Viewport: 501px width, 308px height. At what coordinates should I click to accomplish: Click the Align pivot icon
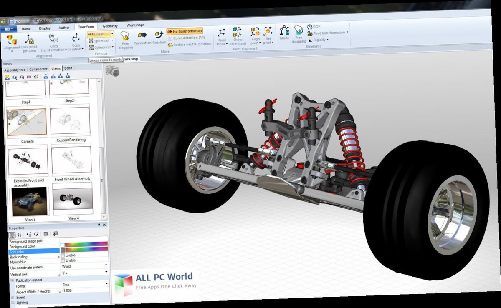[x=255, y=31]
